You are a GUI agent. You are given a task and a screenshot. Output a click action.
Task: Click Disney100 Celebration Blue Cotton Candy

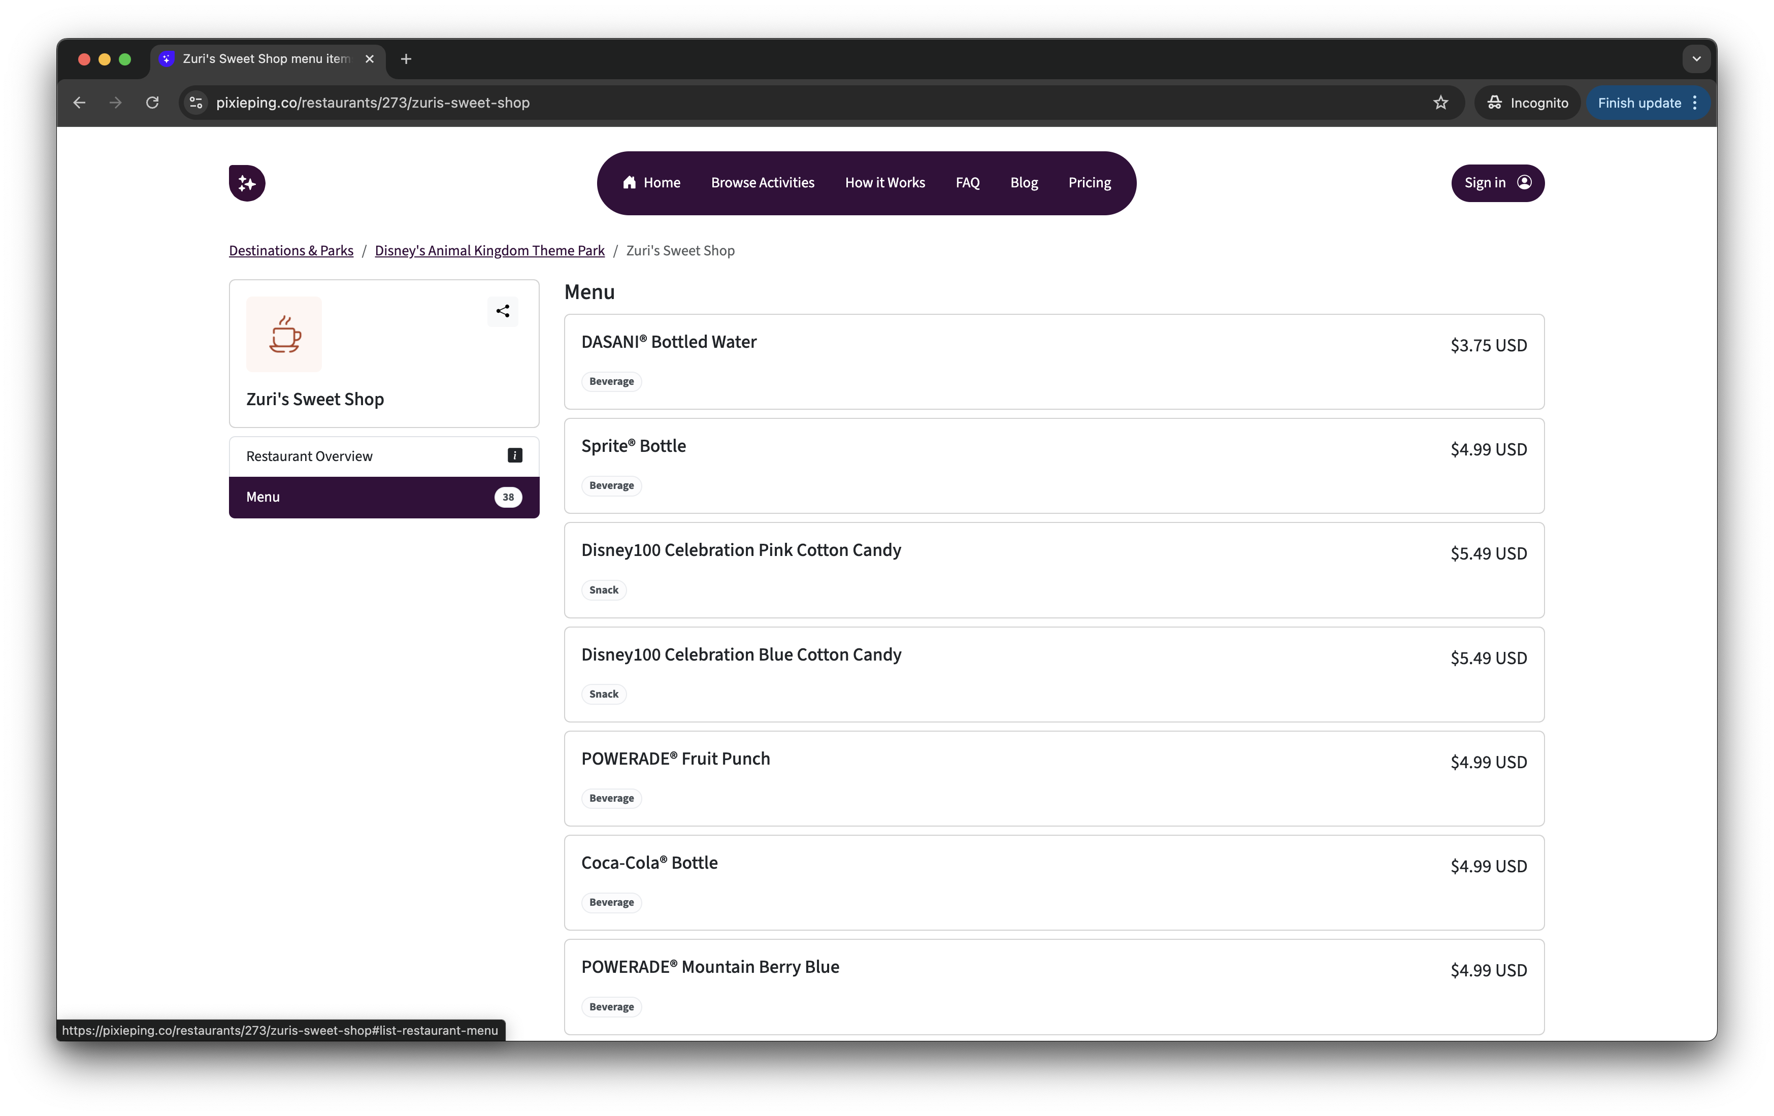click(x=1054, y=674)
